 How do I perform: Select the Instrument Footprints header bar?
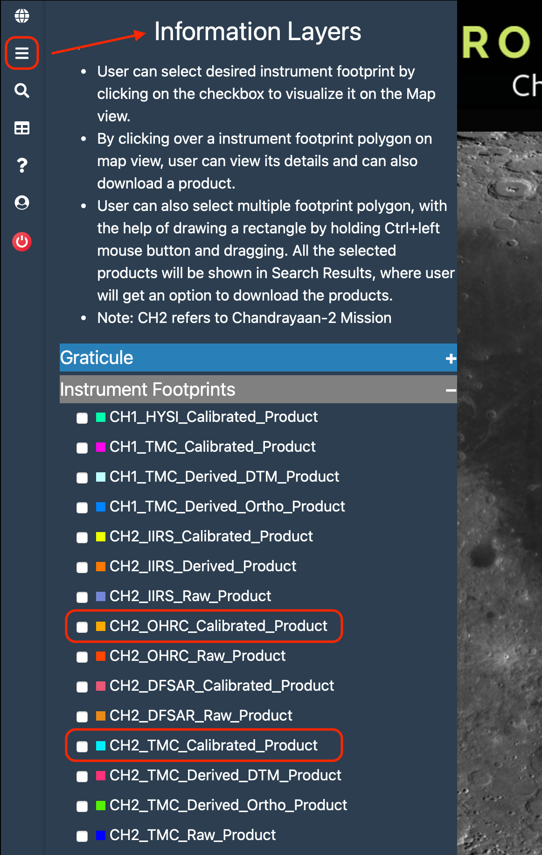147,389
